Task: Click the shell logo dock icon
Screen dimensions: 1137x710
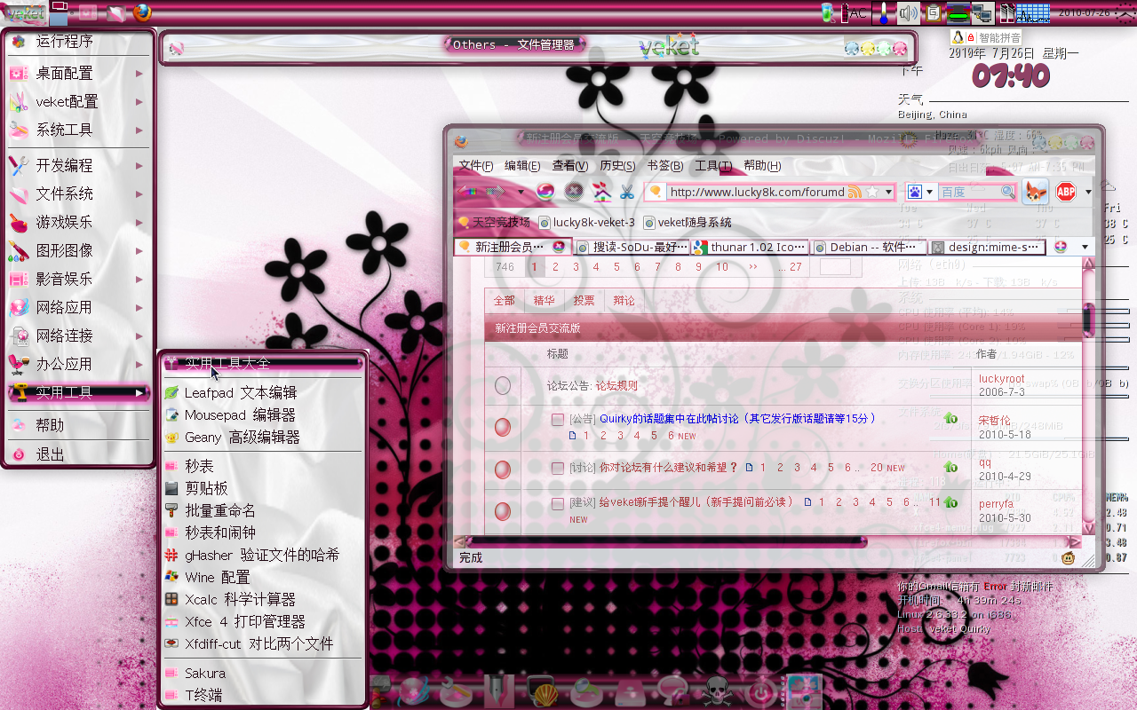Action: click(x=543, y=690)
